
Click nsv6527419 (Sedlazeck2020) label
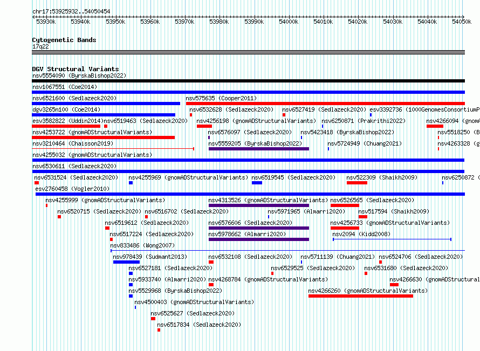point(324,109)
